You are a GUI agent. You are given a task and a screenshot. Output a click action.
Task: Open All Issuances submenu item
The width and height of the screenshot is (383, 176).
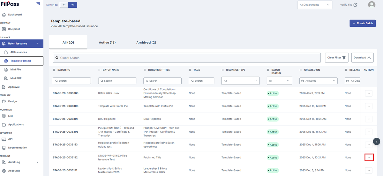pos(19,52)
